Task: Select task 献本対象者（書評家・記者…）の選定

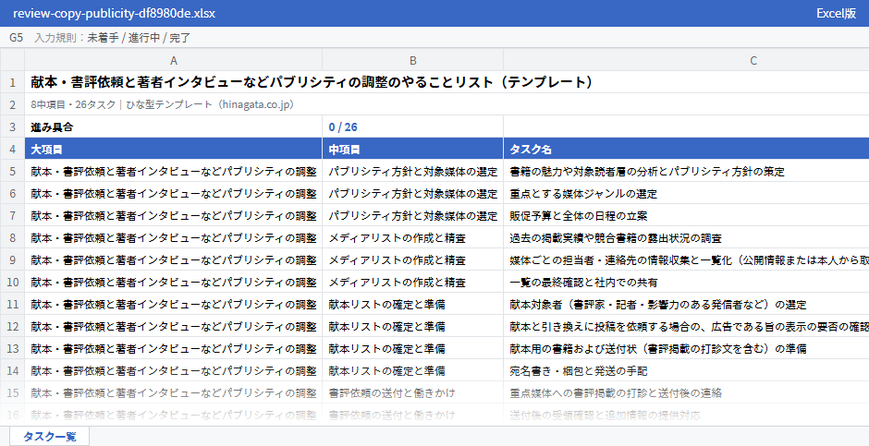Action: tap(686, 304)
